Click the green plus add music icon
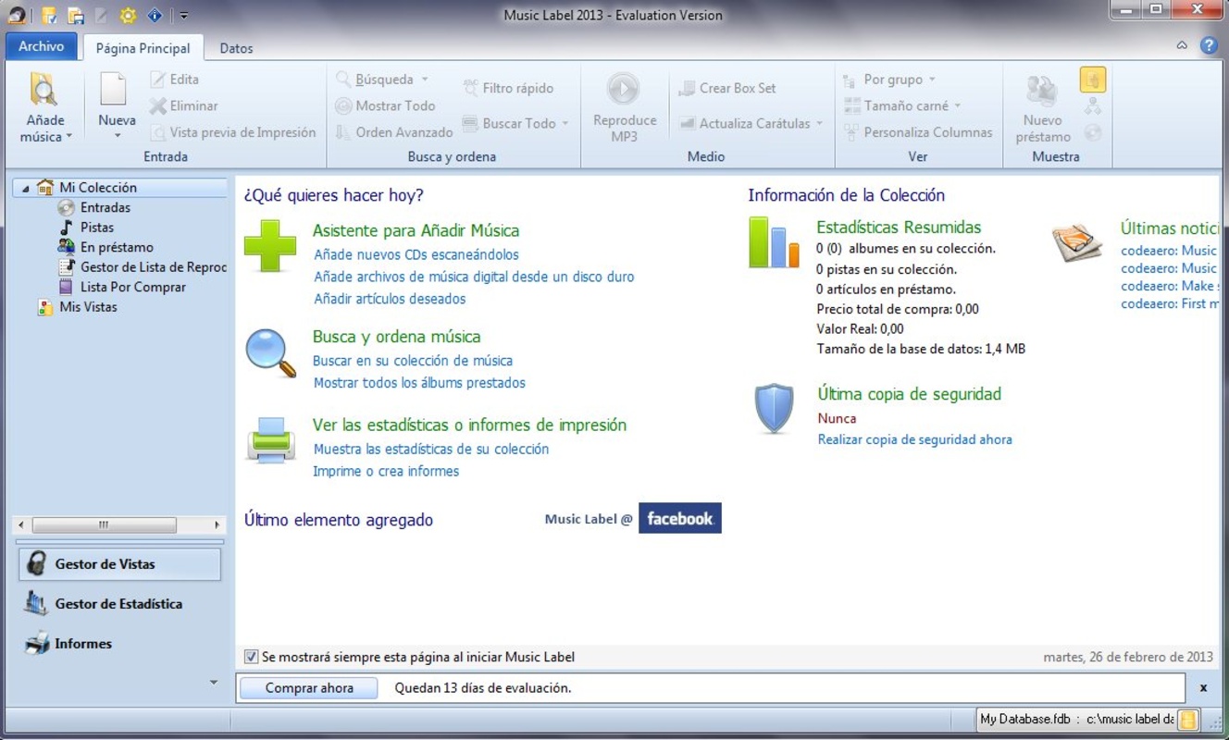 pyautogui.click(x=270, y=245)
